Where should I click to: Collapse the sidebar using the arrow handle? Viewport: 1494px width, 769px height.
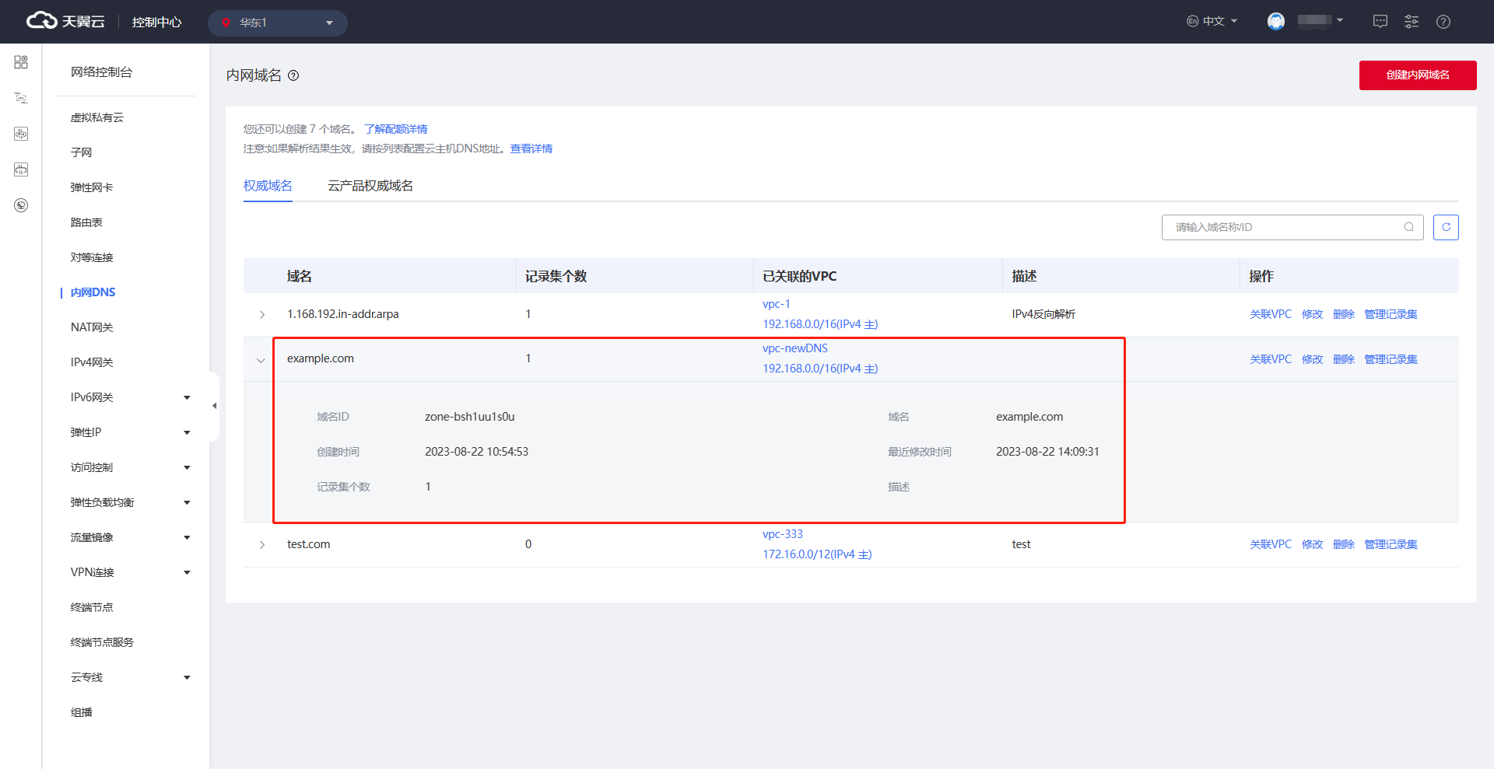(x=214, y=405)
